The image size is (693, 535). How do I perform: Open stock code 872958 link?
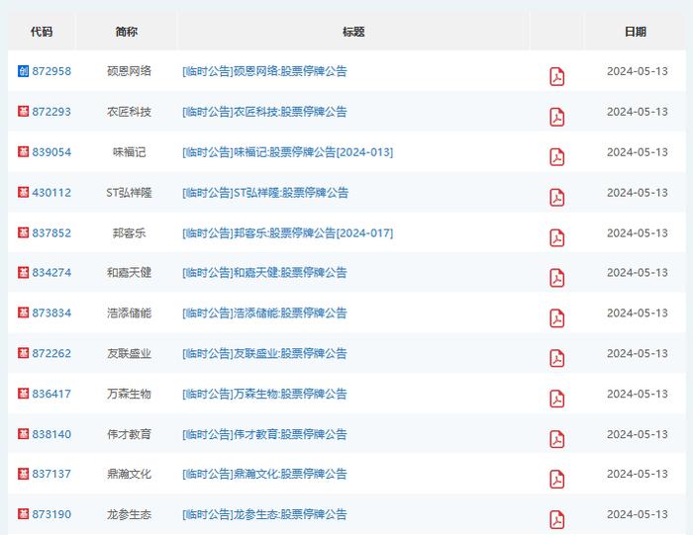click(51, 71)
